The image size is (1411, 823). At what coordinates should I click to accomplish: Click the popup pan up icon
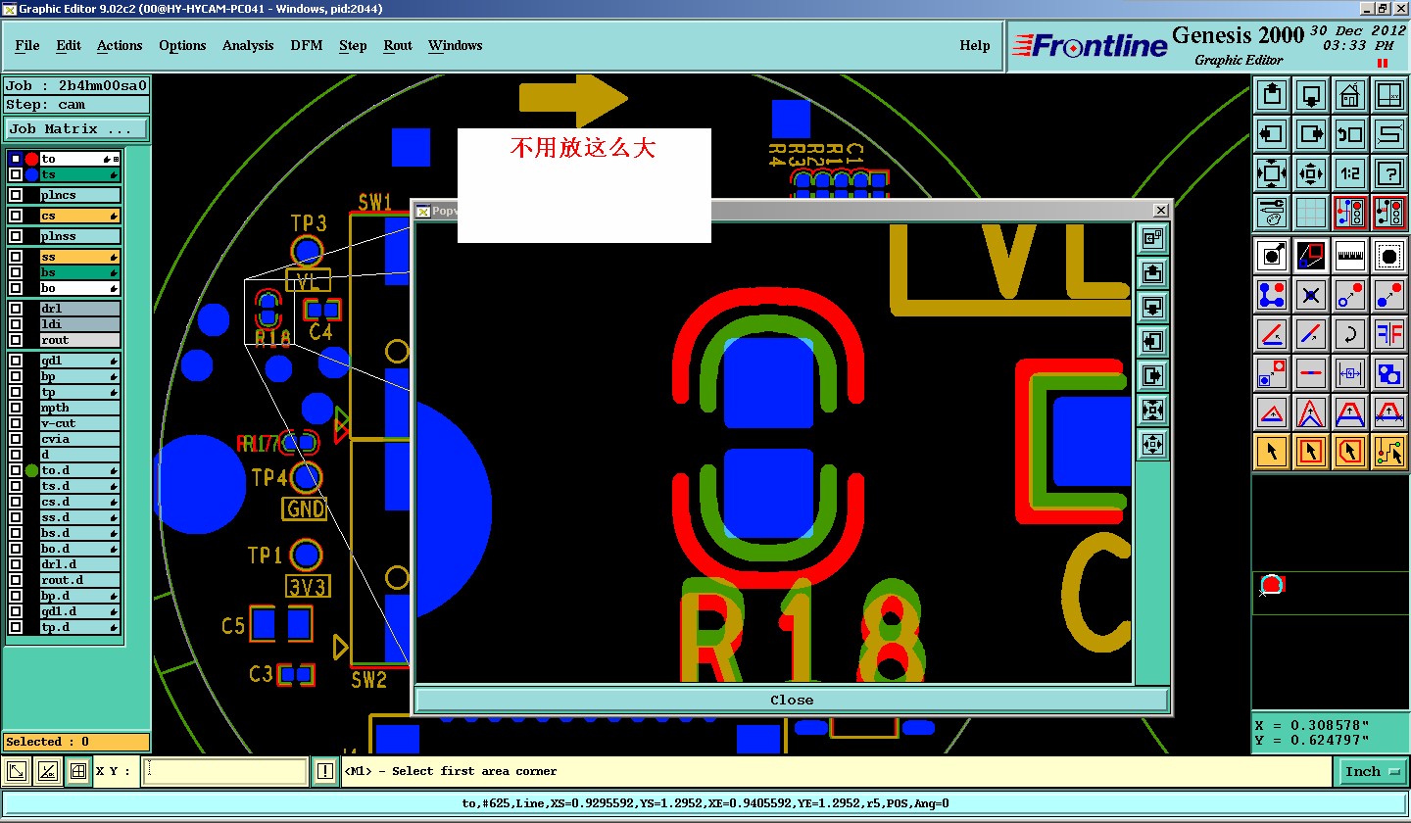coord(1152,272)
